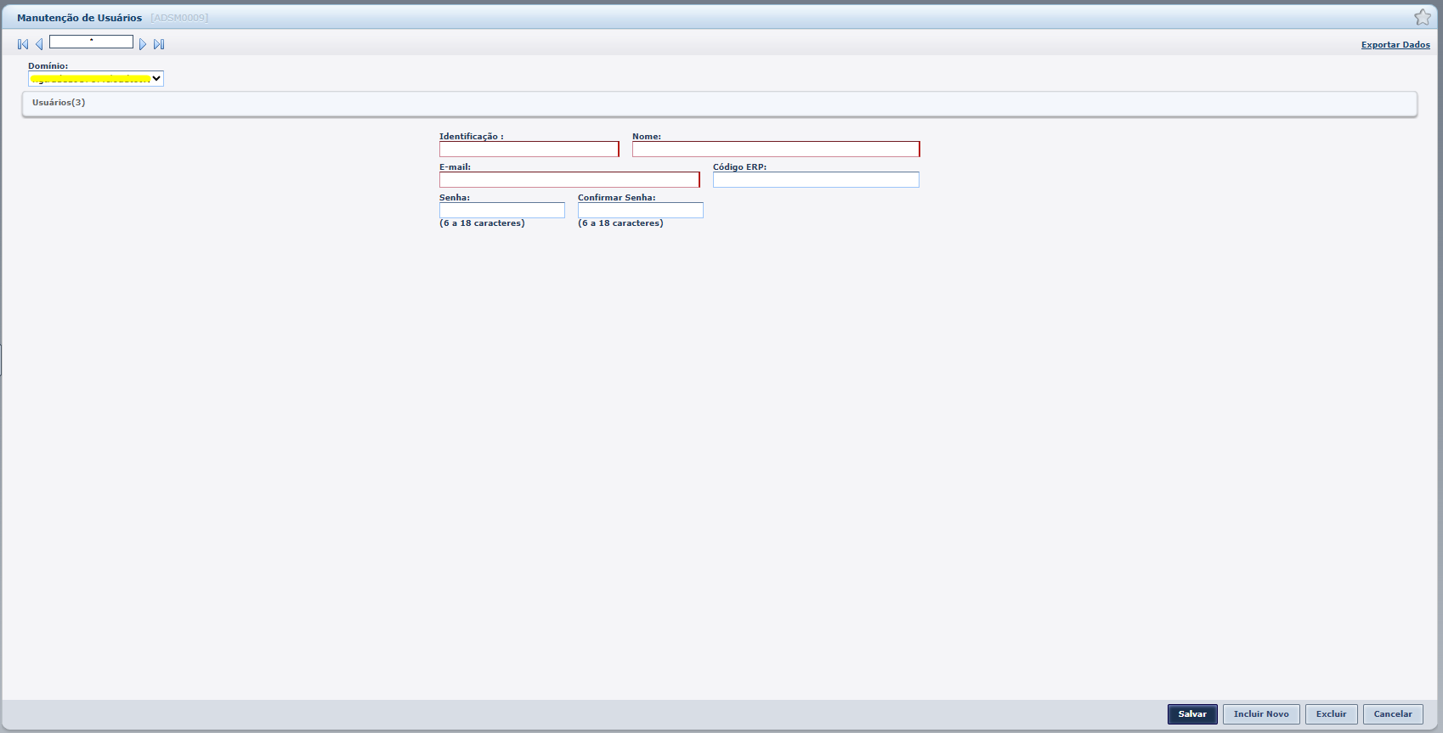Click the Incluir Novo button
Viewport: 1443px width, 733px height.
tap(1261, 714)
